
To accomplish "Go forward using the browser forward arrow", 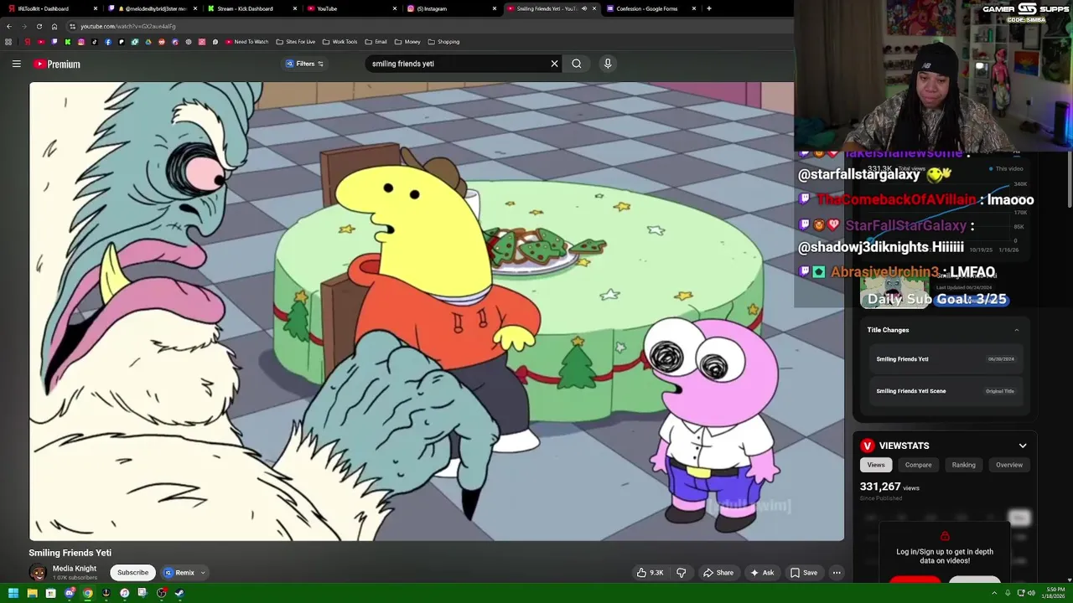I will coord(23,26).
